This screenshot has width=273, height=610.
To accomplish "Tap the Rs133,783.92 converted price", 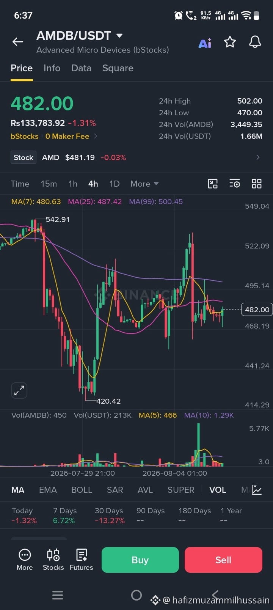I will [38, 123].
